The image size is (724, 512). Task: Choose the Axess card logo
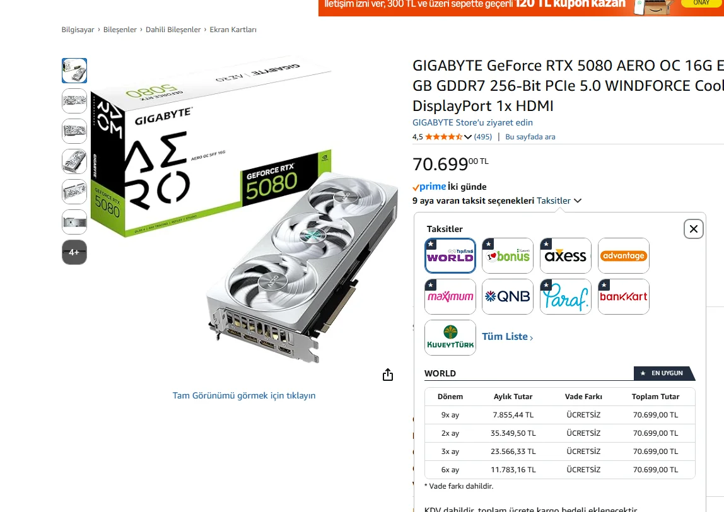pyautogui.click(x=565, y=256)
